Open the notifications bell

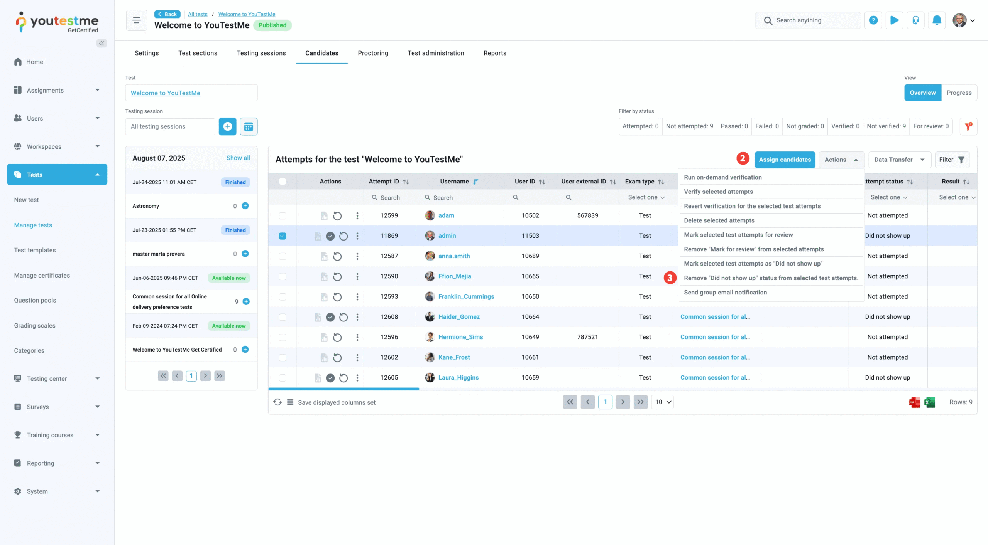coord(937,20)
